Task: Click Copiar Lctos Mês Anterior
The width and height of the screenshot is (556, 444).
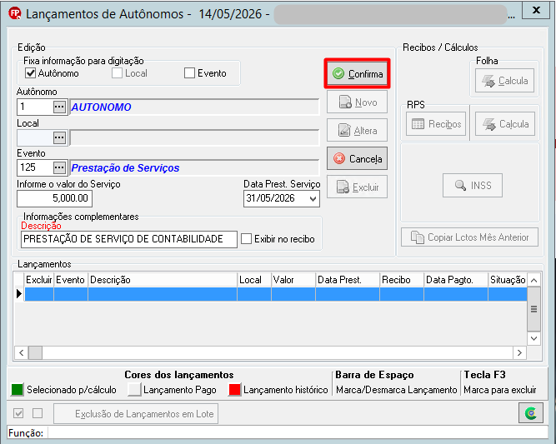Action: tap(469, 237)
